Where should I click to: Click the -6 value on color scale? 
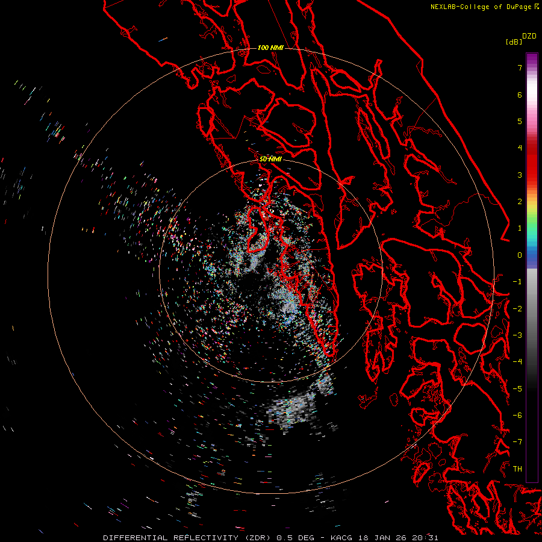(517, 416)
